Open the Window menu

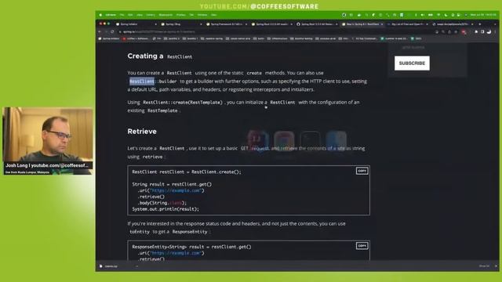[x=202, y=15]
